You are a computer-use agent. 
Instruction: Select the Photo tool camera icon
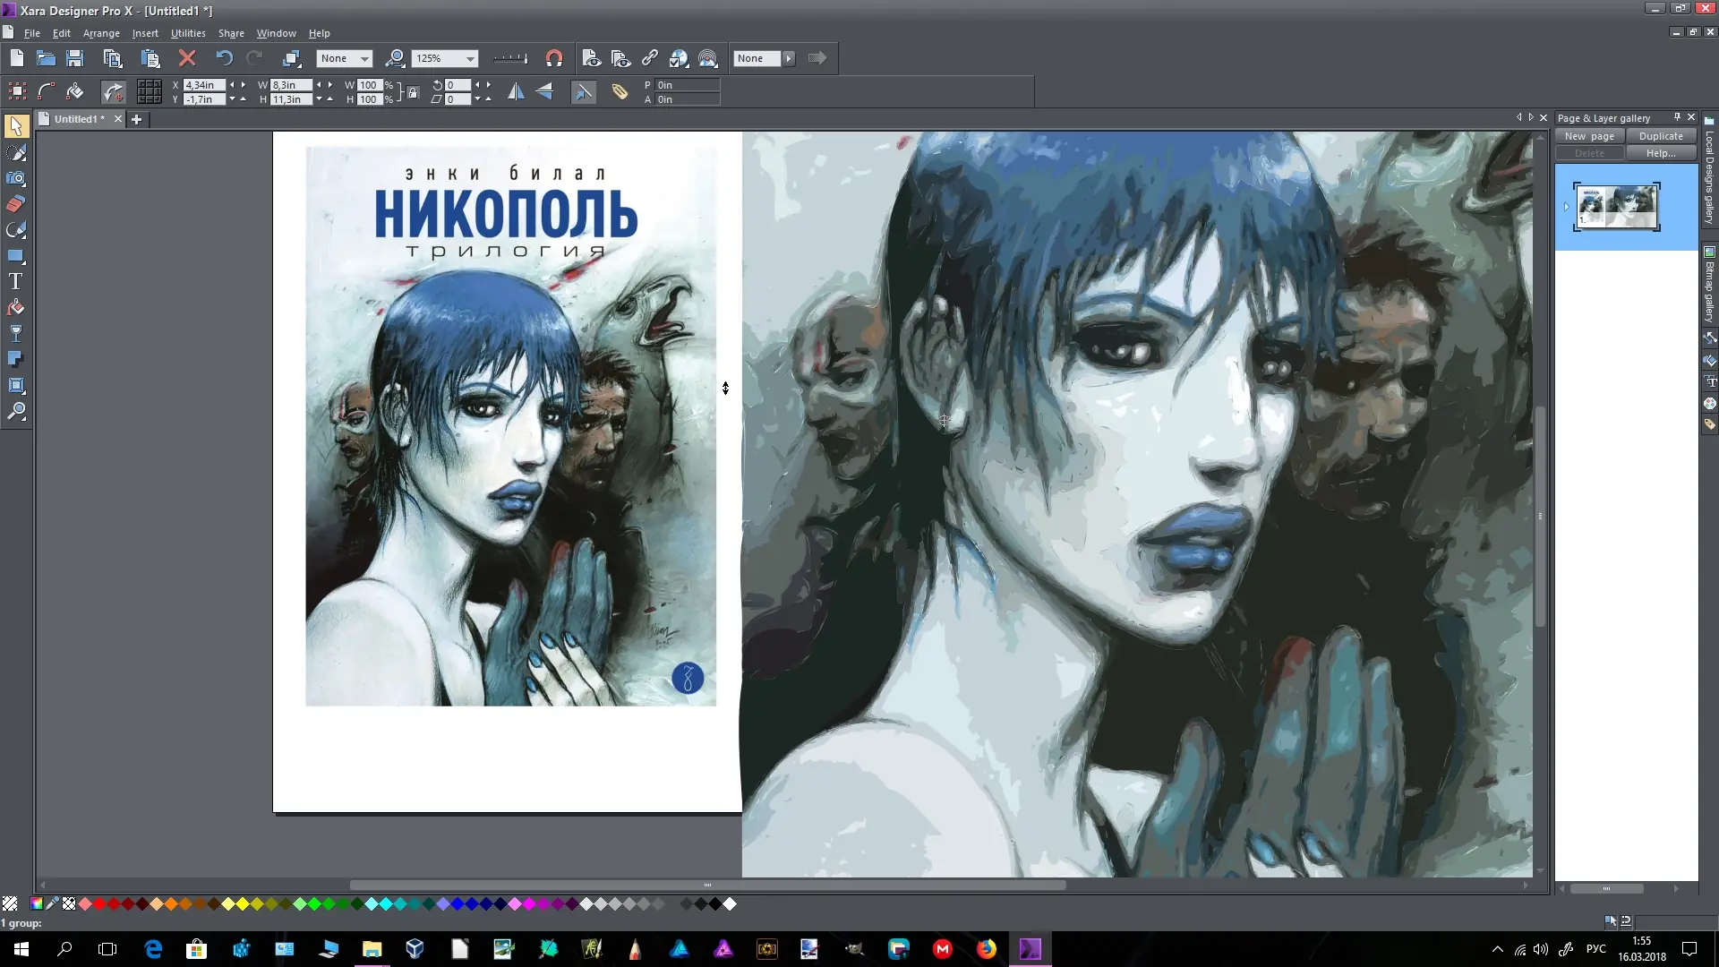[x=15, y=178]
